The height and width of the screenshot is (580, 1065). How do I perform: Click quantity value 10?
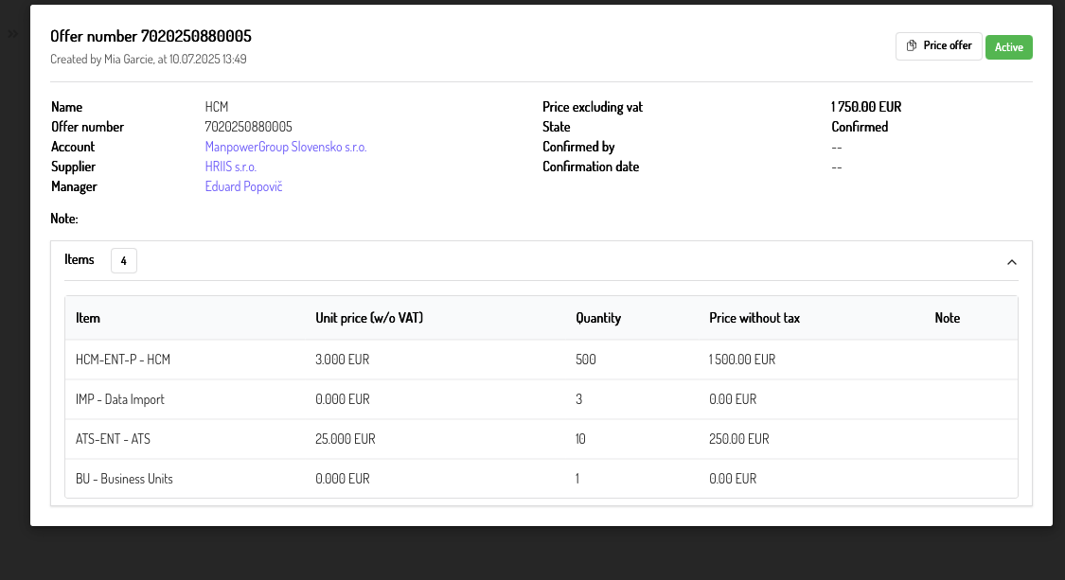tap(580, 439)
